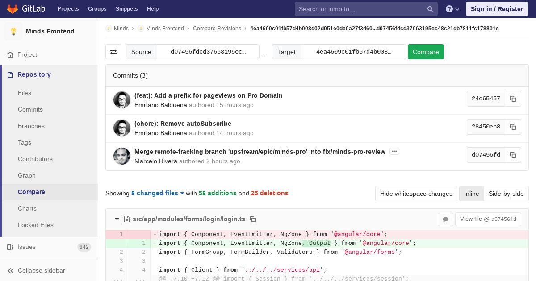The width and height of the screenshot is (536, 281).
Task: Copy commit SHA 24e65457
Action: click(513, 99)
